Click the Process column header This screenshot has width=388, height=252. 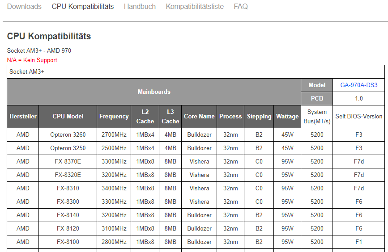pos(230,116)
